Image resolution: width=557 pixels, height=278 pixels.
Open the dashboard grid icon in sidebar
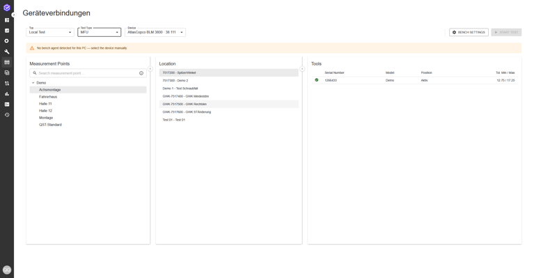coord(7,20)
